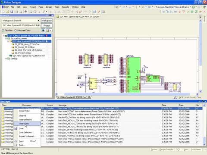Open the Projects panel header dropdown arrow
Viewport: 207px width, 155px height.
point(47,15)
